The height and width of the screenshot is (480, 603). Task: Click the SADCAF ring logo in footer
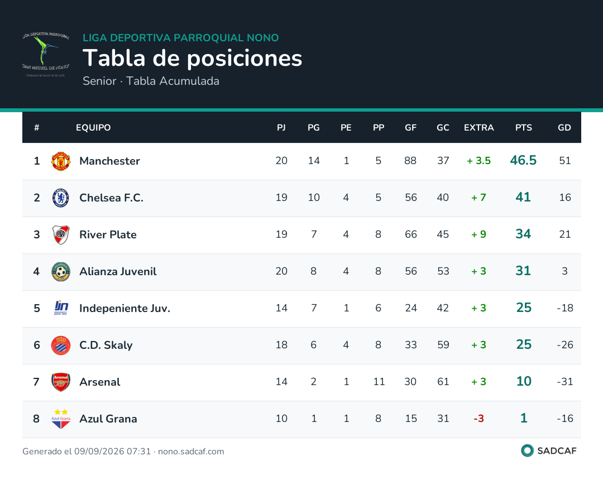click(x=527, y=450)
